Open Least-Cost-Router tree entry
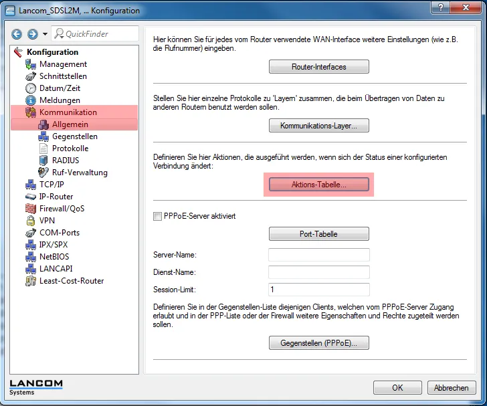487x406 pixels. (72, 281)
